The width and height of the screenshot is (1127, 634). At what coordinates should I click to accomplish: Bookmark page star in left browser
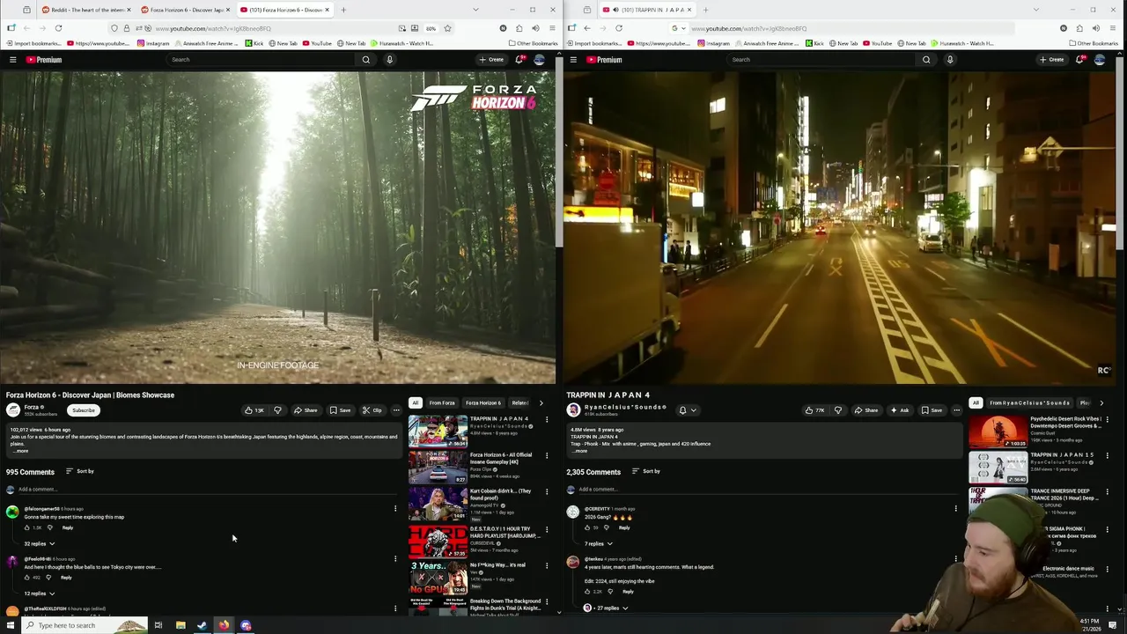pyautogui.click(x=447, y=28)
